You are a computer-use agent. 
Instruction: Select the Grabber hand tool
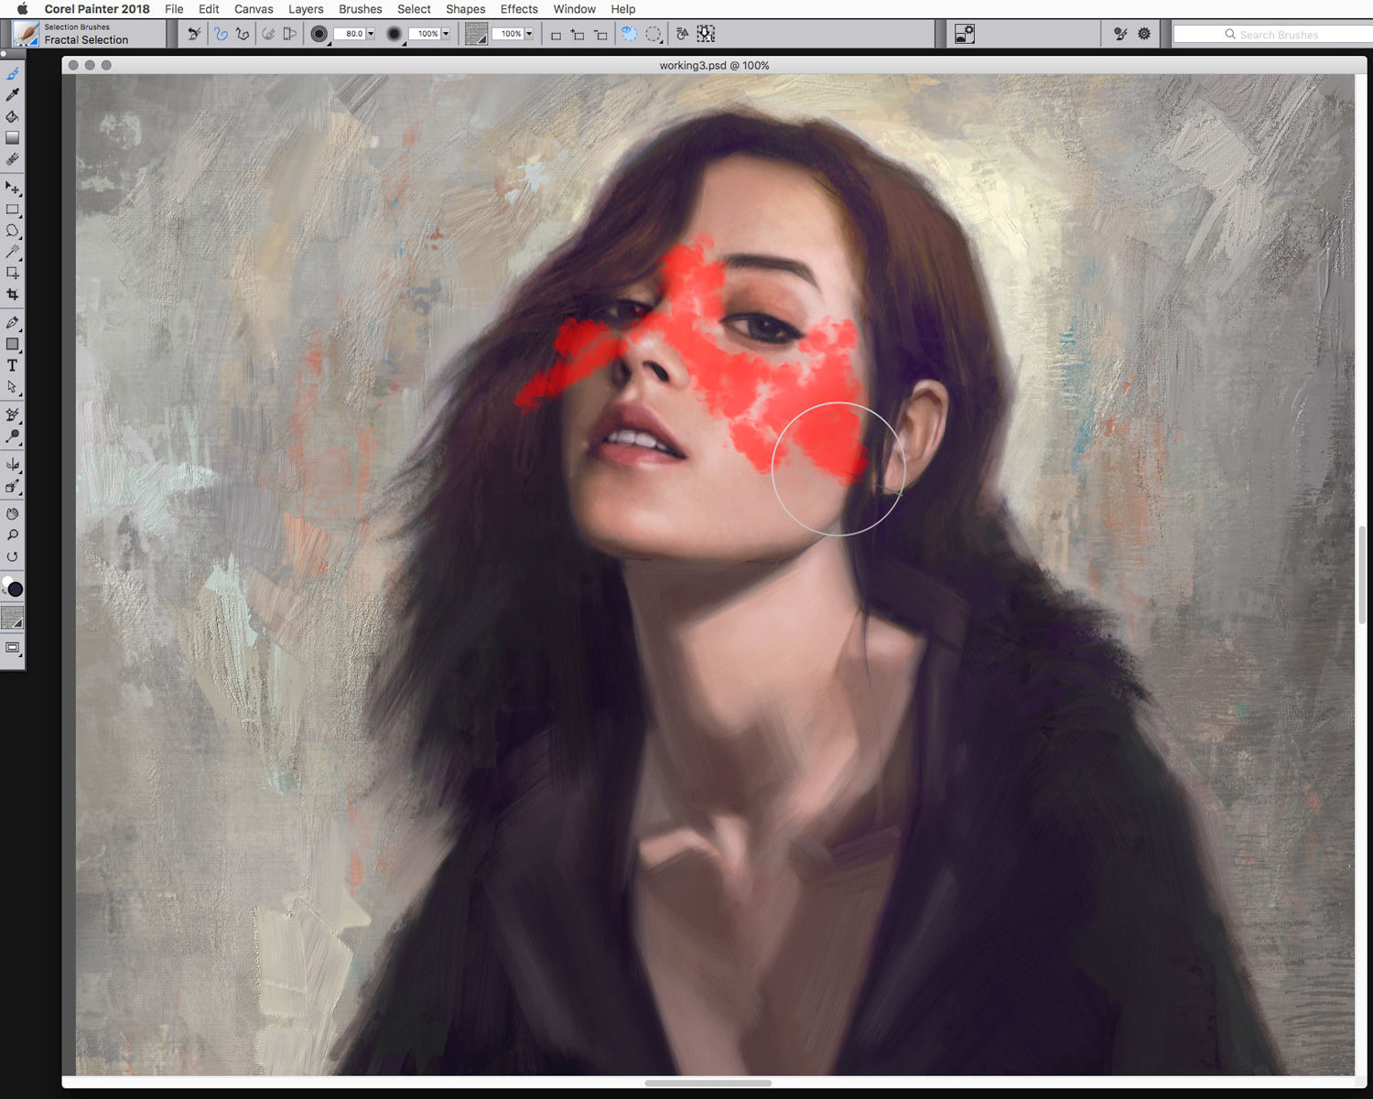pos(13,513)
